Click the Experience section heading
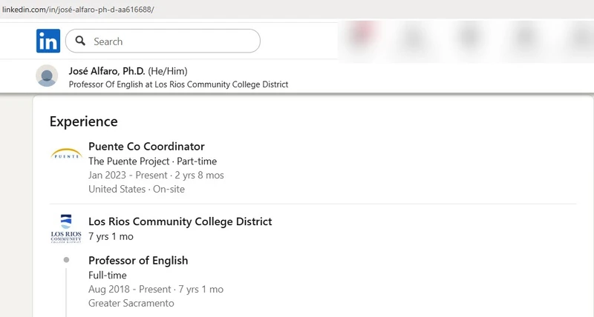The width and height of the screenshot is (594, 317). [84, 121]
